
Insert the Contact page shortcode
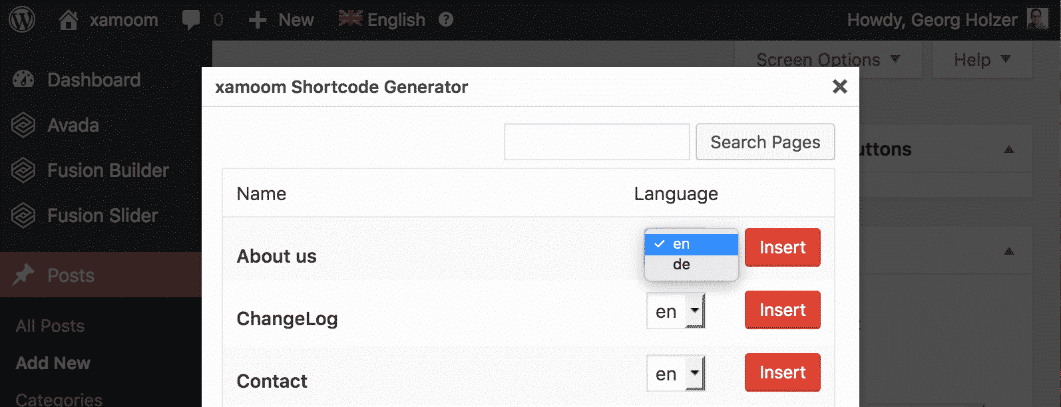(x=783, y=372)
